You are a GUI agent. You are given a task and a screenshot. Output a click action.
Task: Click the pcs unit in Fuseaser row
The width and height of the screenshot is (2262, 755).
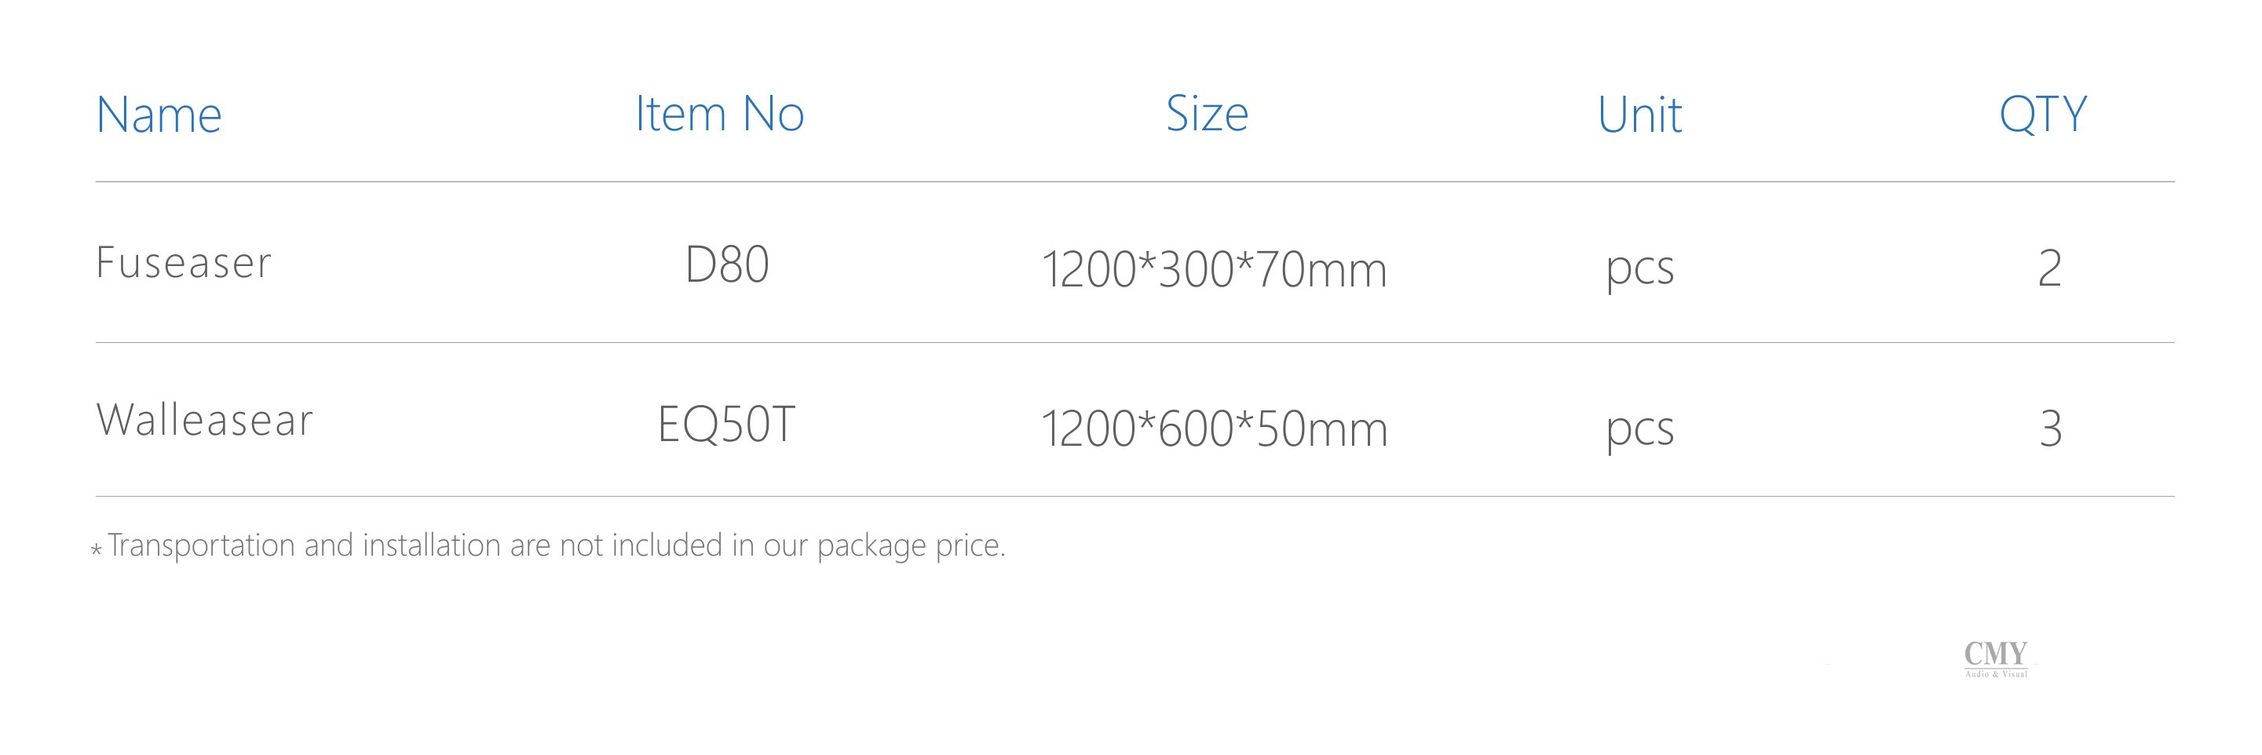click(1639, 268)
